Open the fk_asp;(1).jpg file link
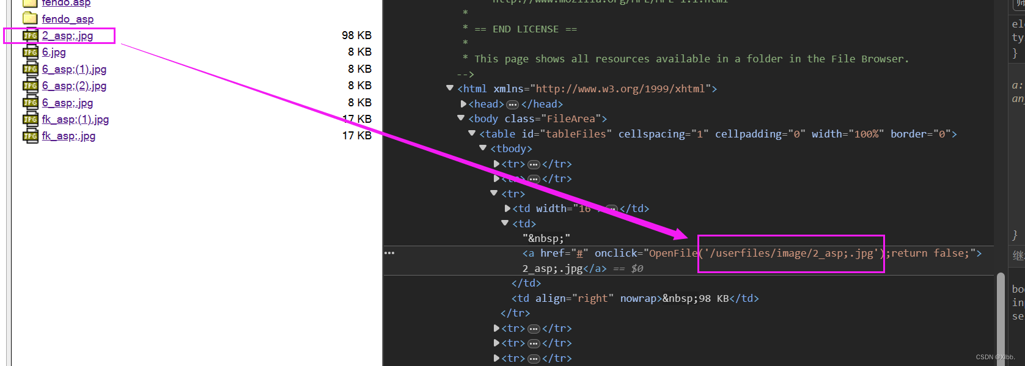 click(75, 119)
